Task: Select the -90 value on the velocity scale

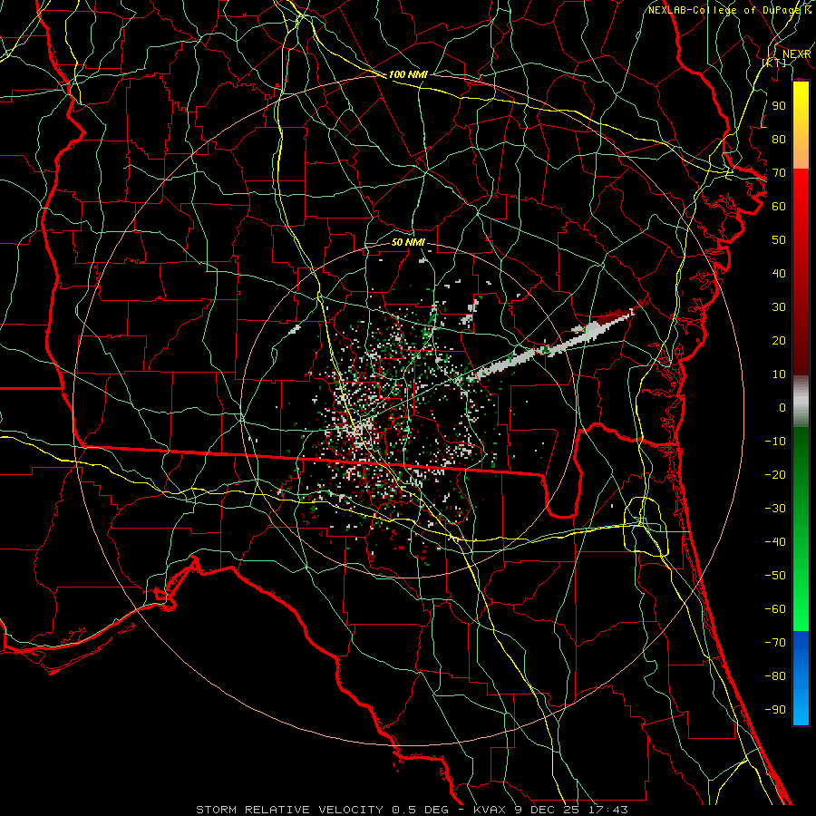Action: tap(775, 710)
